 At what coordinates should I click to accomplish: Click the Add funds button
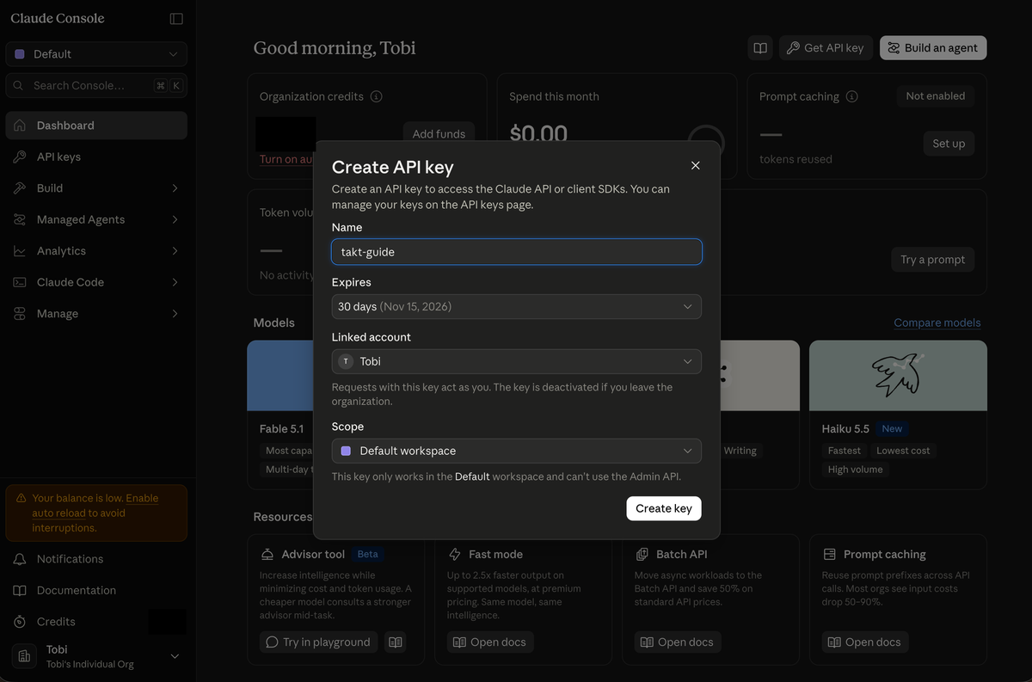pyautogui.click(x=439, y=133)
